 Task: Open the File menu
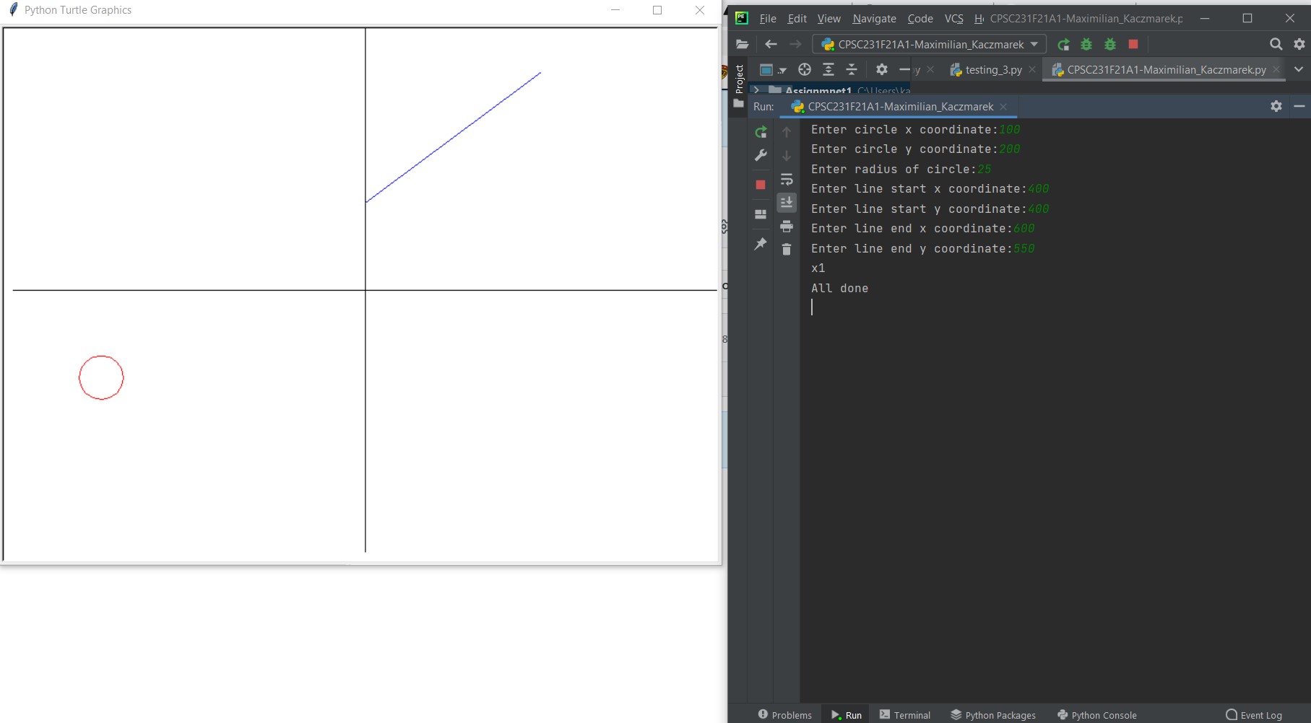[768, 19]
